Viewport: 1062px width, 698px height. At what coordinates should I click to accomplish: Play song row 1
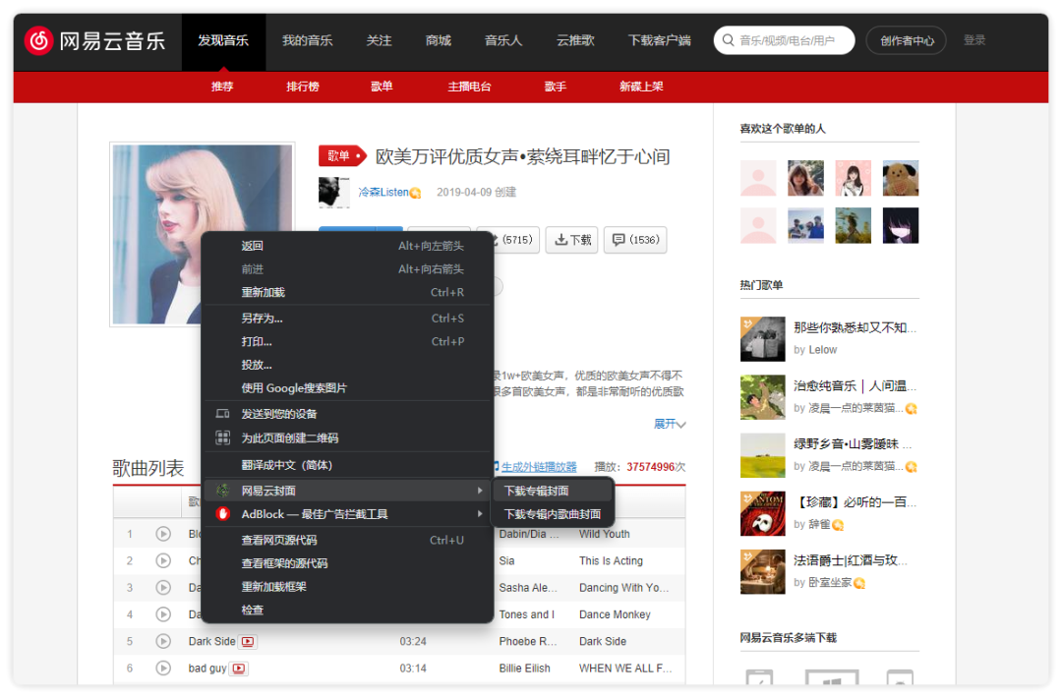point(163,534)
